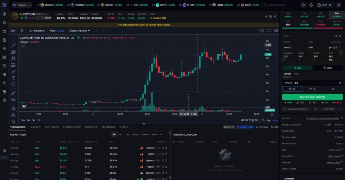This screenshot has width=345, height=180.
Task: Open wallet panel settings gear
Action: (x=340, y=36)
